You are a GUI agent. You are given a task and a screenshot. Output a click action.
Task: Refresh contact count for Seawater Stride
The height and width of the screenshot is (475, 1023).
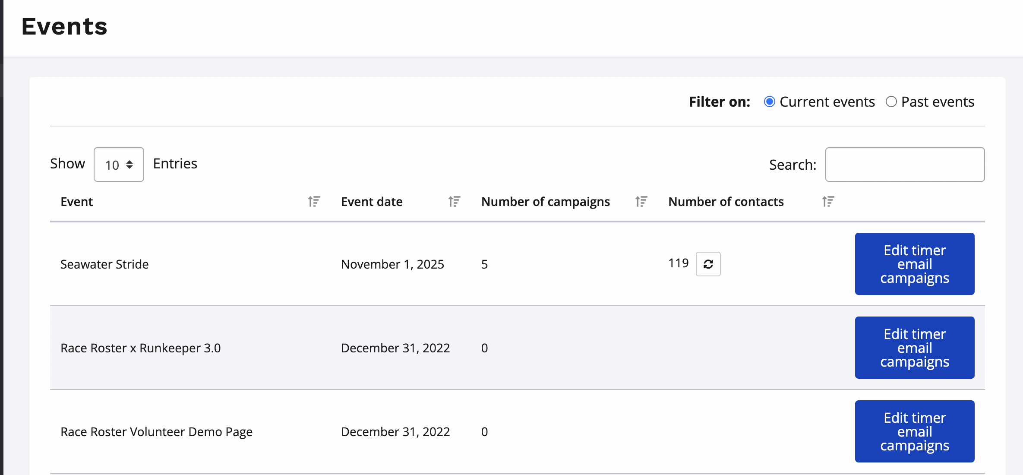click(x=708, y=264)
